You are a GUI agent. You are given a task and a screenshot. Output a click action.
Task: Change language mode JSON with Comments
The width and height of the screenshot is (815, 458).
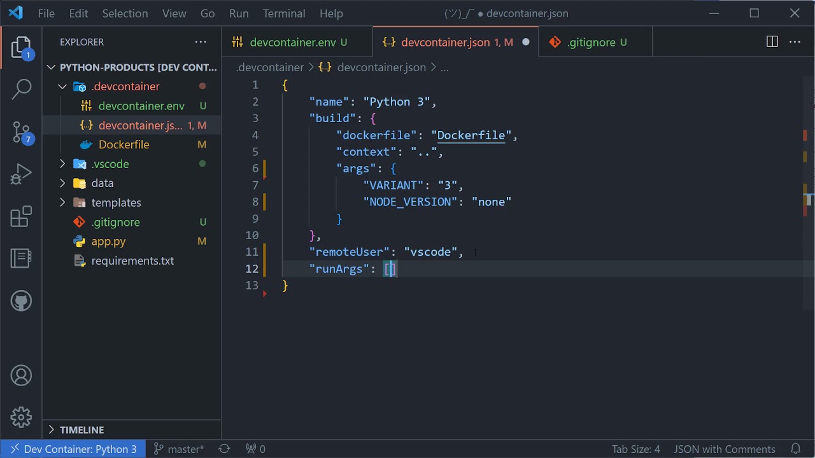[x=725, y=449]
